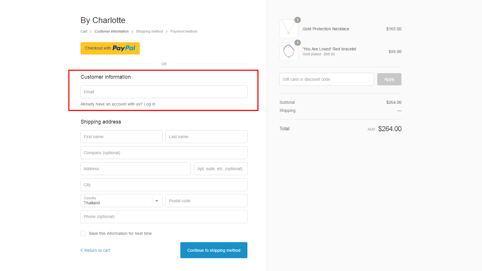Screen dimensions: 482x271
Task: Open the Log in link
Action: (149, 104)
